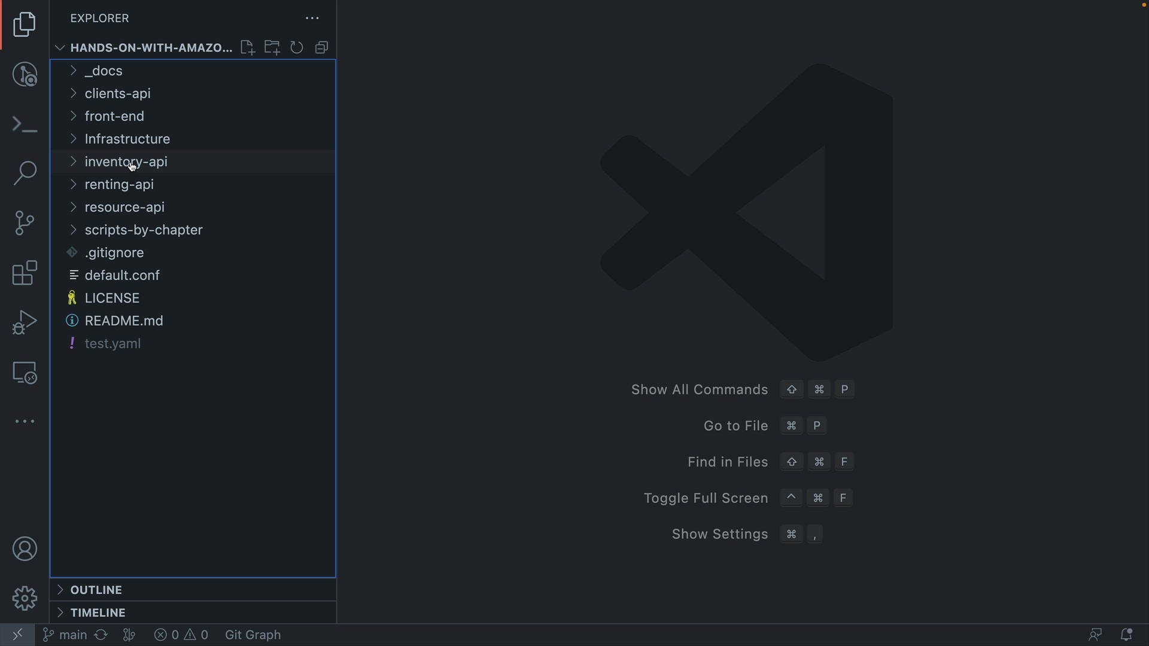This screenshot has height=646, width=1149.
Task: Open the Search view
Action: 25,173
